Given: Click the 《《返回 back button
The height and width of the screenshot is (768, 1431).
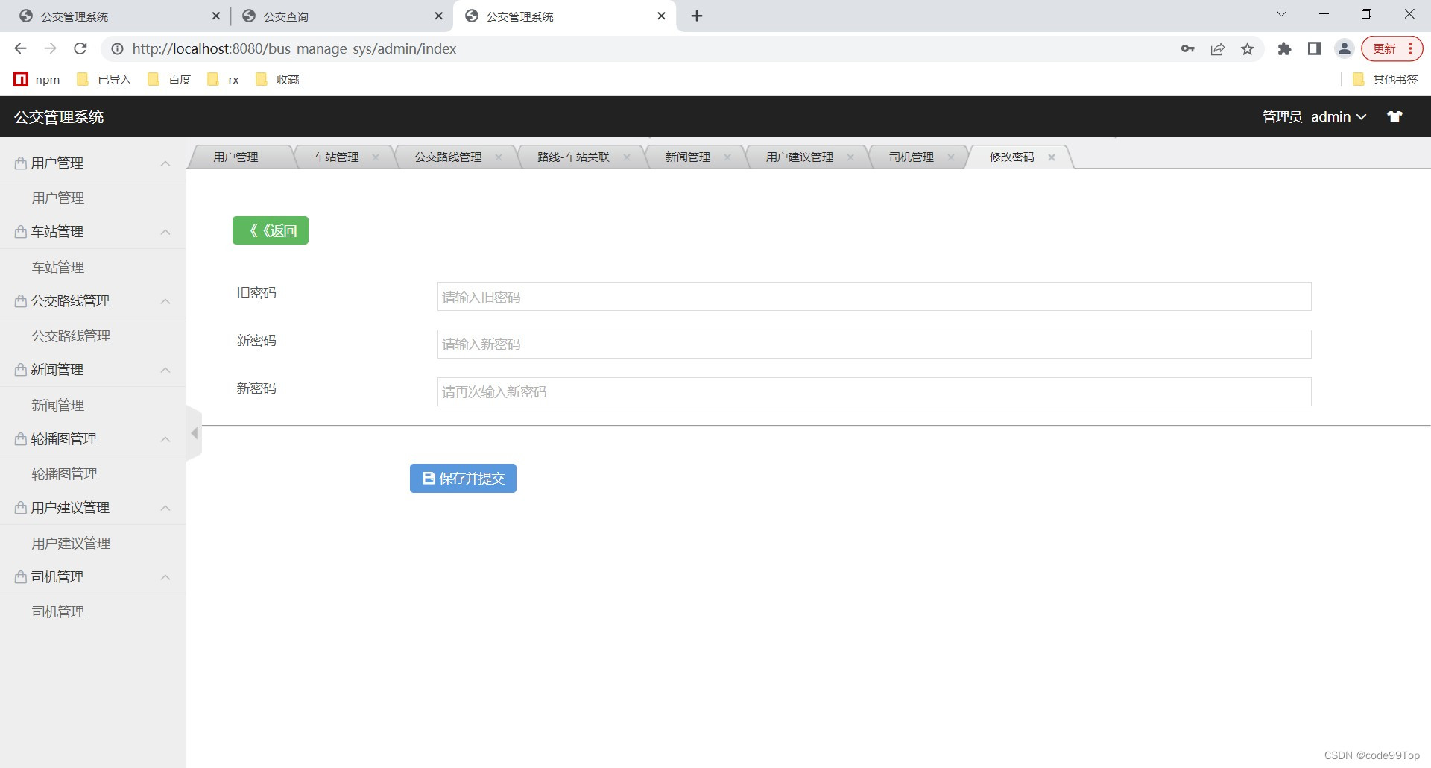Looking at the screenshot, I should [270, 230].
